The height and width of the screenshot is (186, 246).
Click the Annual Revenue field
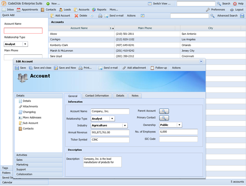point(110,132)
